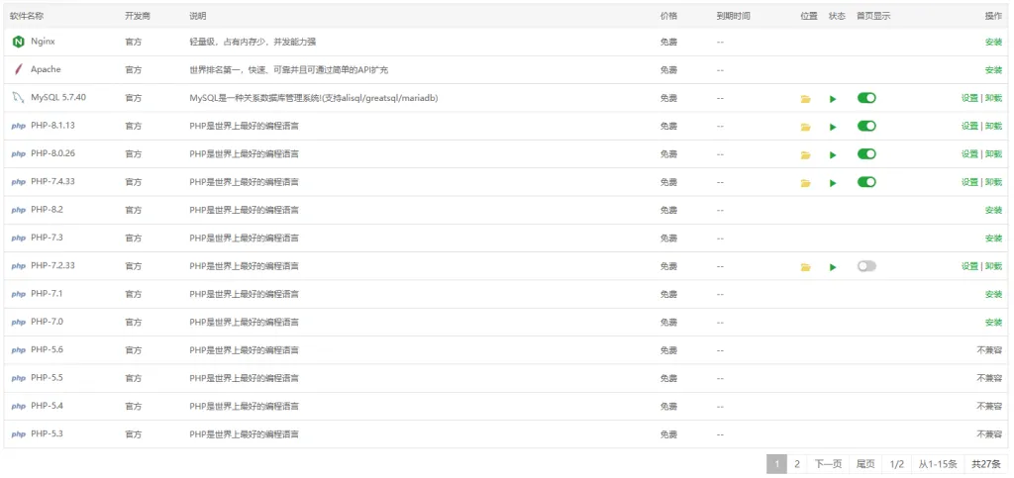
Task: Install Apache via 安装 link
Action: coord(993,69)
